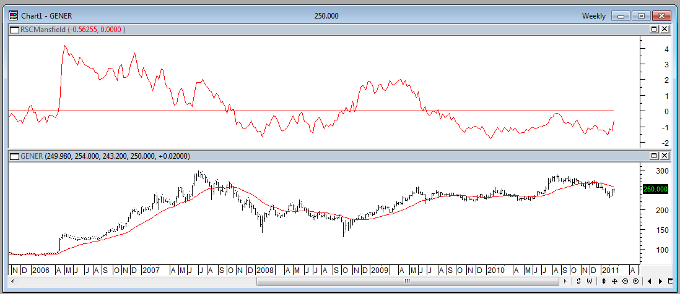This screenshot has width=680, height=294.
Task: Restore the Chart1 window size
Action: [x=640, y=16]
